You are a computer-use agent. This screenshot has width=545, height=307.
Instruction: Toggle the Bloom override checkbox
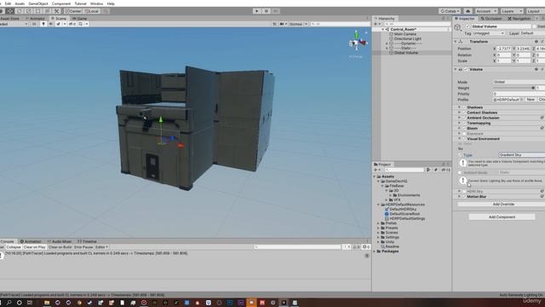point(464,128)
